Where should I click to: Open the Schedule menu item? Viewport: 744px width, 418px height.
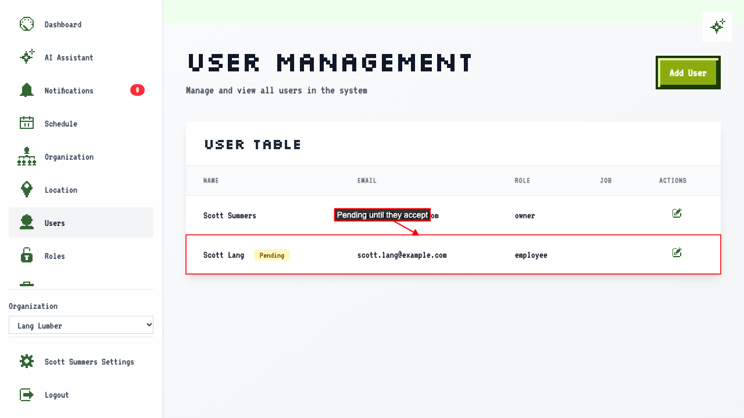[81, 124]
